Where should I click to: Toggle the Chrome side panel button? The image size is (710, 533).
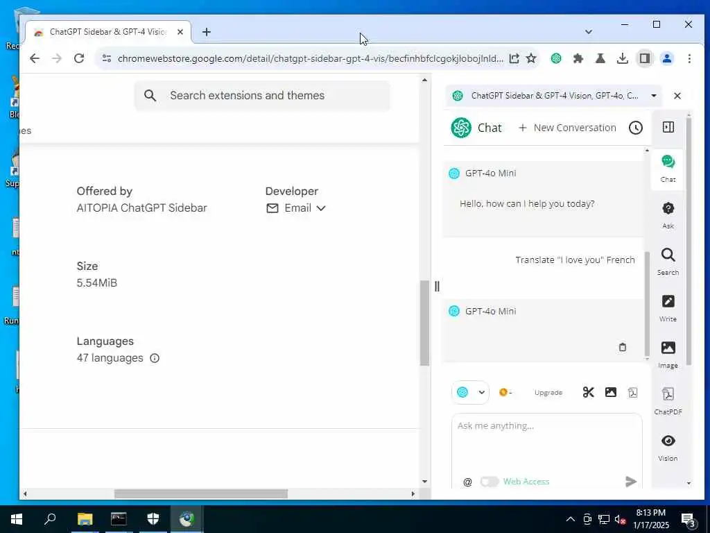click(x=644, y=58)
